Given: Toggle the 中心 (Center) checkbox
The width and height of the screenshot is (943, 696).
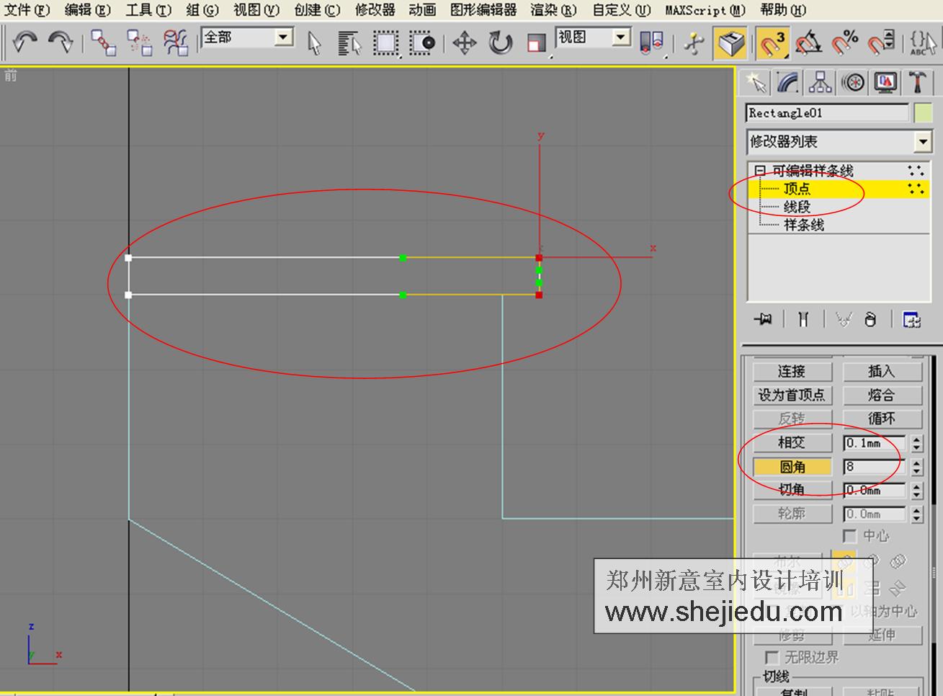Looking at the screenshot, I should [850, 536].
